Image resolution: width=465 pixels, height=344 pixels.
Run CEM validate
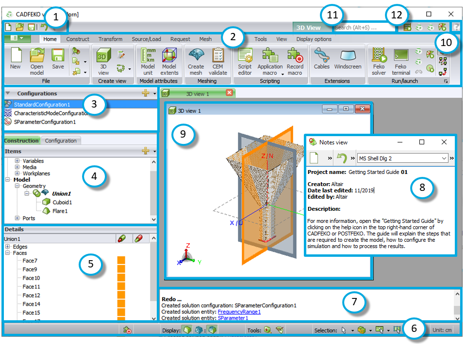point(218,57)
